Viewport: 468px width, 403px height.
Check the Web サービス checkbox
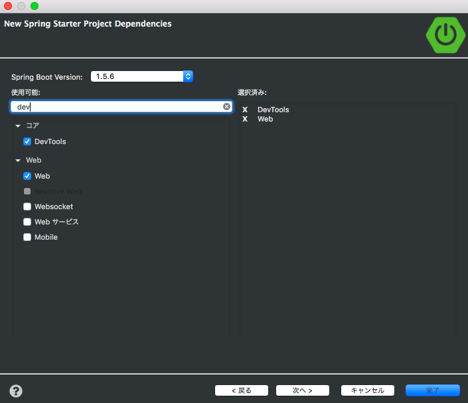27,222
